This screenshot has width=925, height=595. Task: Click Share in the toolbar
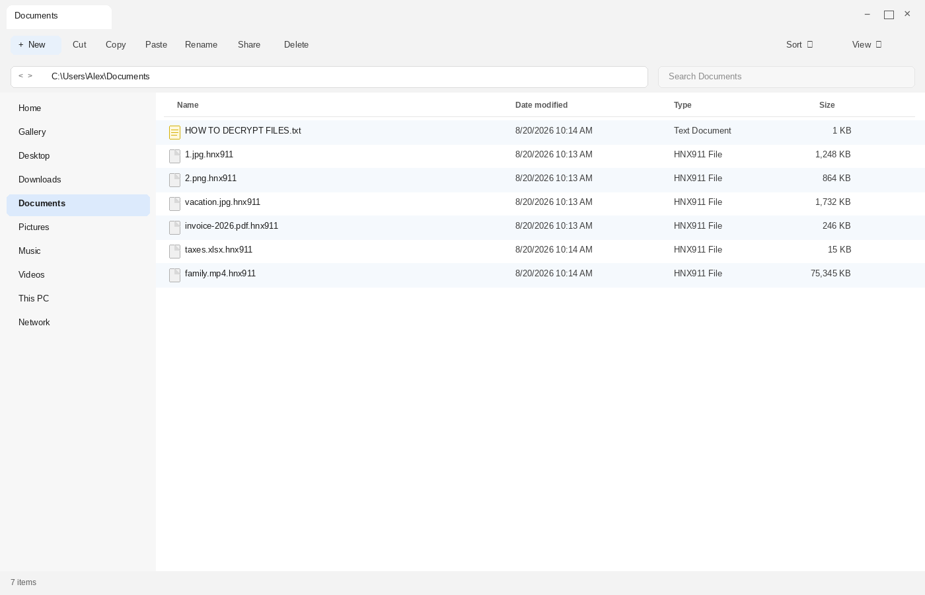click(x=249, y=45)
